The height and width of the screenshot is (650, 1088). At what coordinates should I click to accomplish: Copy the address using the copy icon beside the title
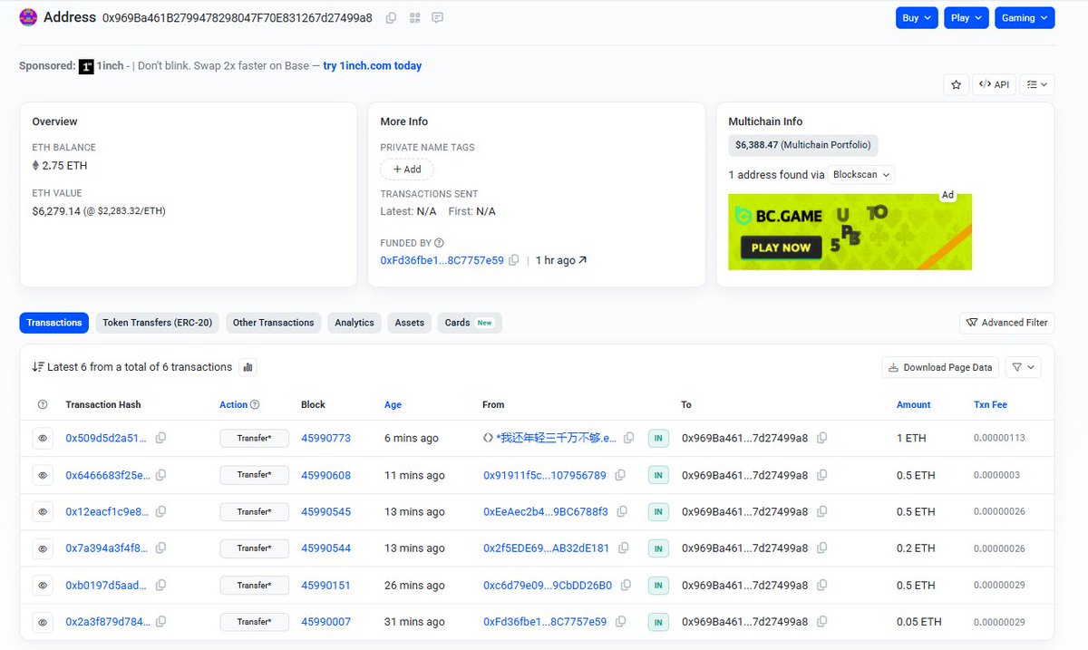click(x=391, y=18)
